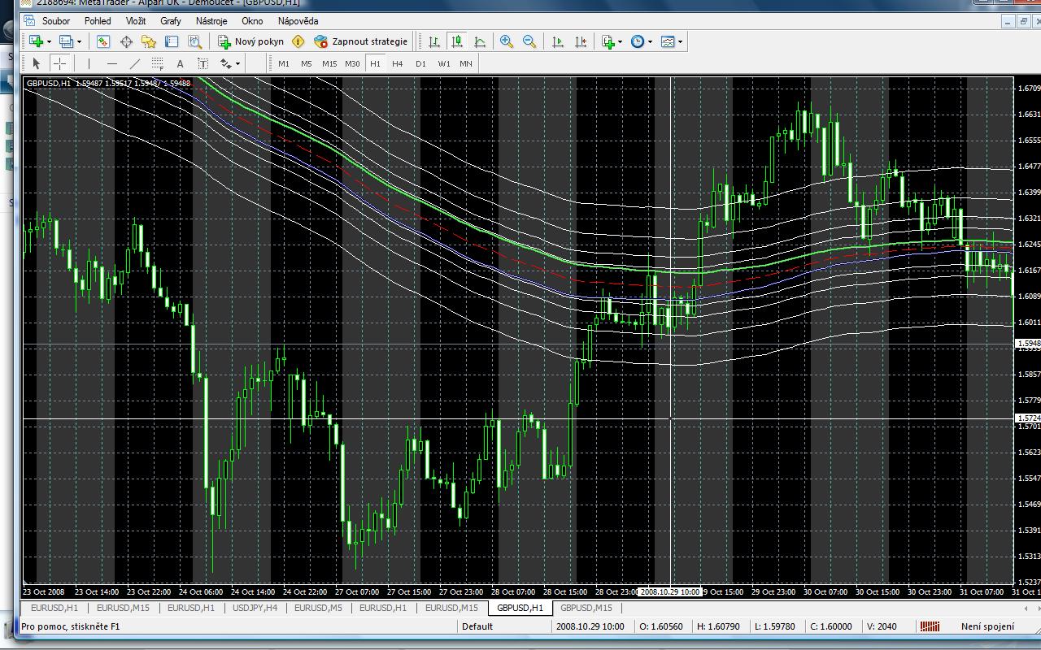Select the text label 'A' tool

180,63
